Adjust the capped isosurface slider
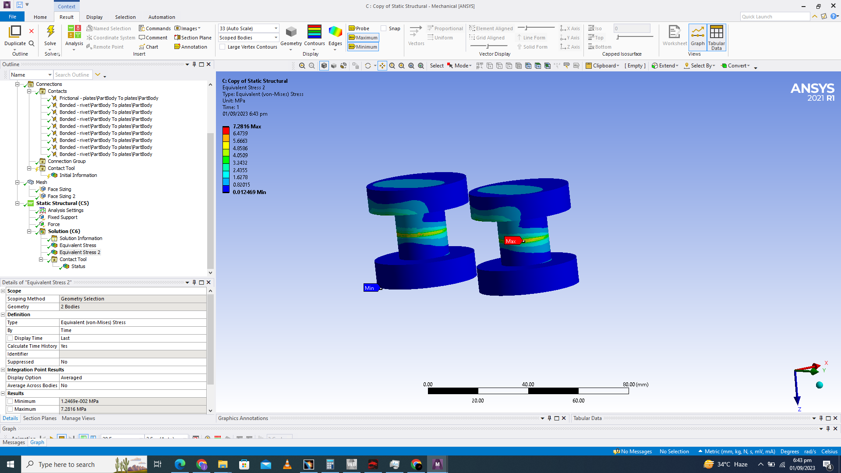The height and width of the screenshot is (473, 841). click(x=634, y=38)
